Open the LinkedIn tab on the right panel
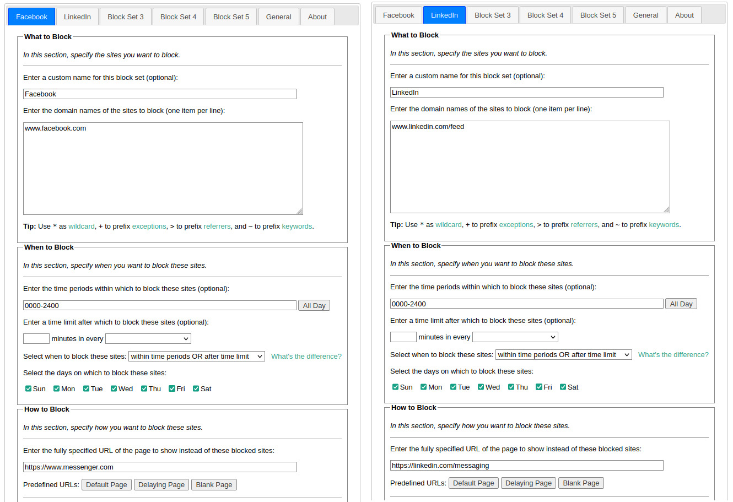This screenshot has height=502, width=733. pyautogui.click(x=444, y=15)
